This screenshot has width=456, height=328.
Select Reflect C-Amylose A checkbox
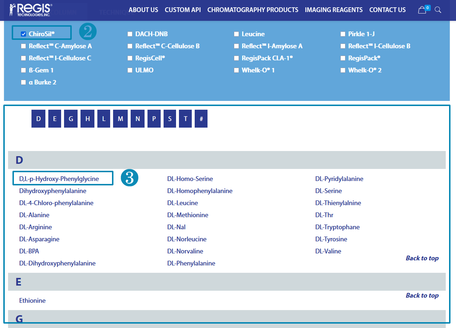pos(23,46)
